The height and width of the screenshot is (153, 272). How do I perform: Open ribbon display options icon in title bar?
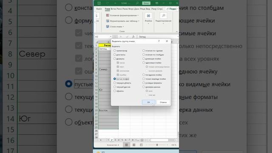coord(157,3)
